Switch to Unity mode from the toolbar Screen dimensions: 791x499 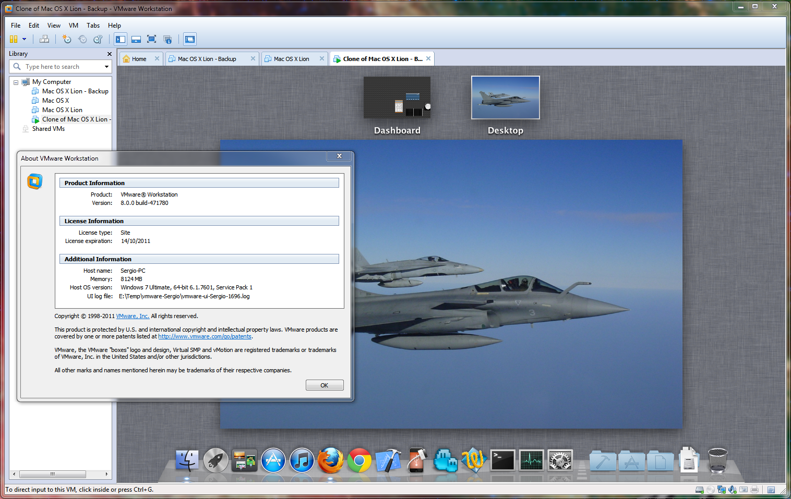pyautogui.click(x=167, y=39)
